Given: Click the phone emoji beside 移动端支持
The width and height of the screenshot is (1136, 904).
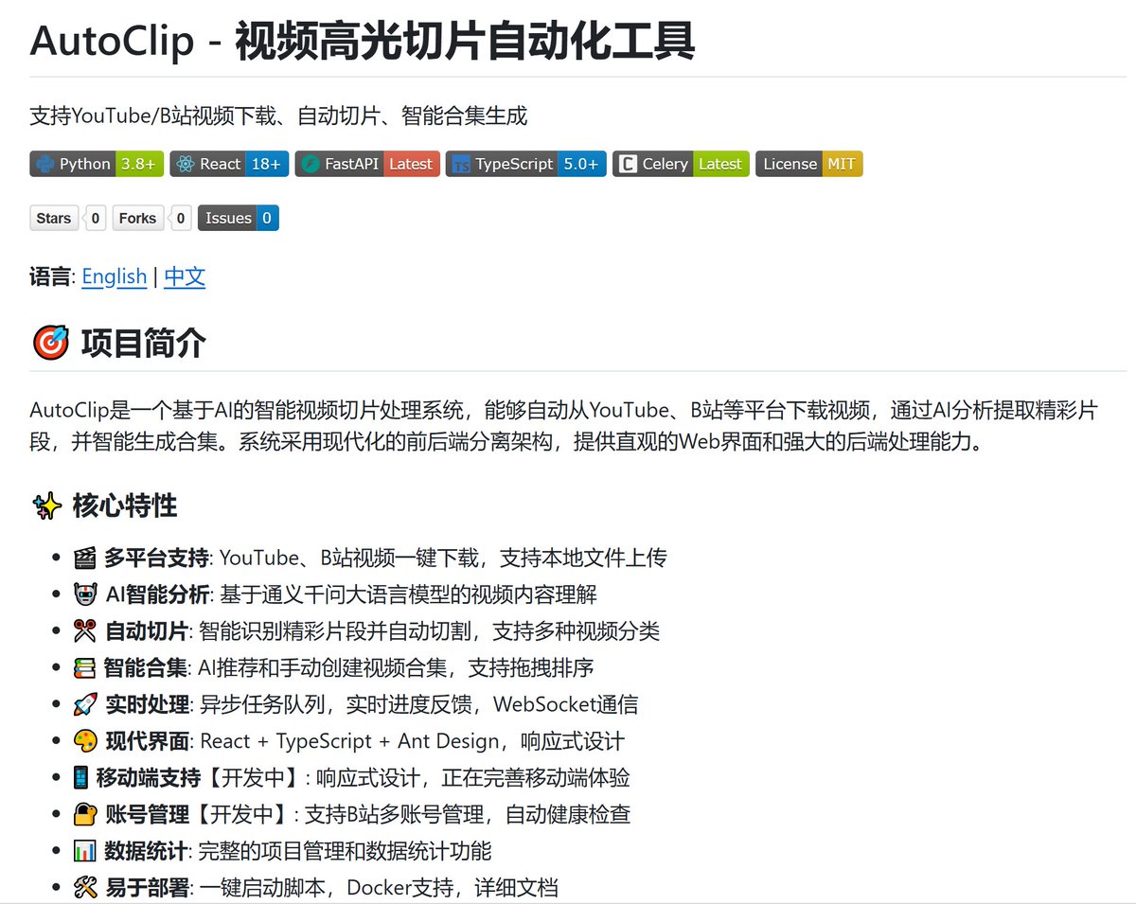Looking at the screenshot, I should point(81,778).
